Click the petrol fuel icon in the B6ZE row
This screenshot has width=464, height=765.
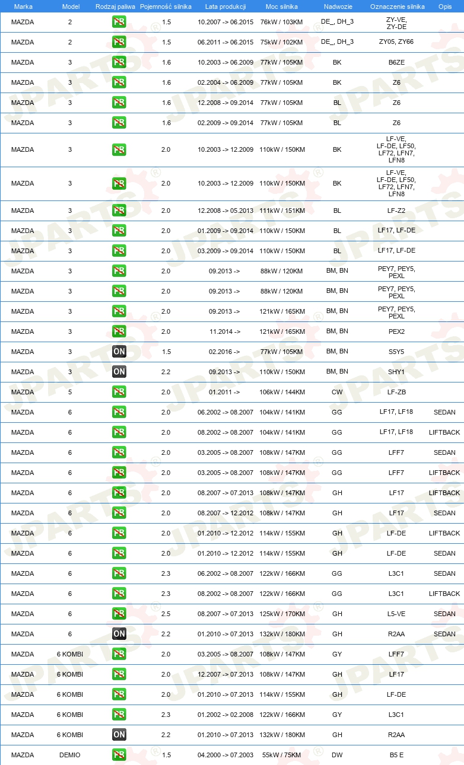coord(119,62)
